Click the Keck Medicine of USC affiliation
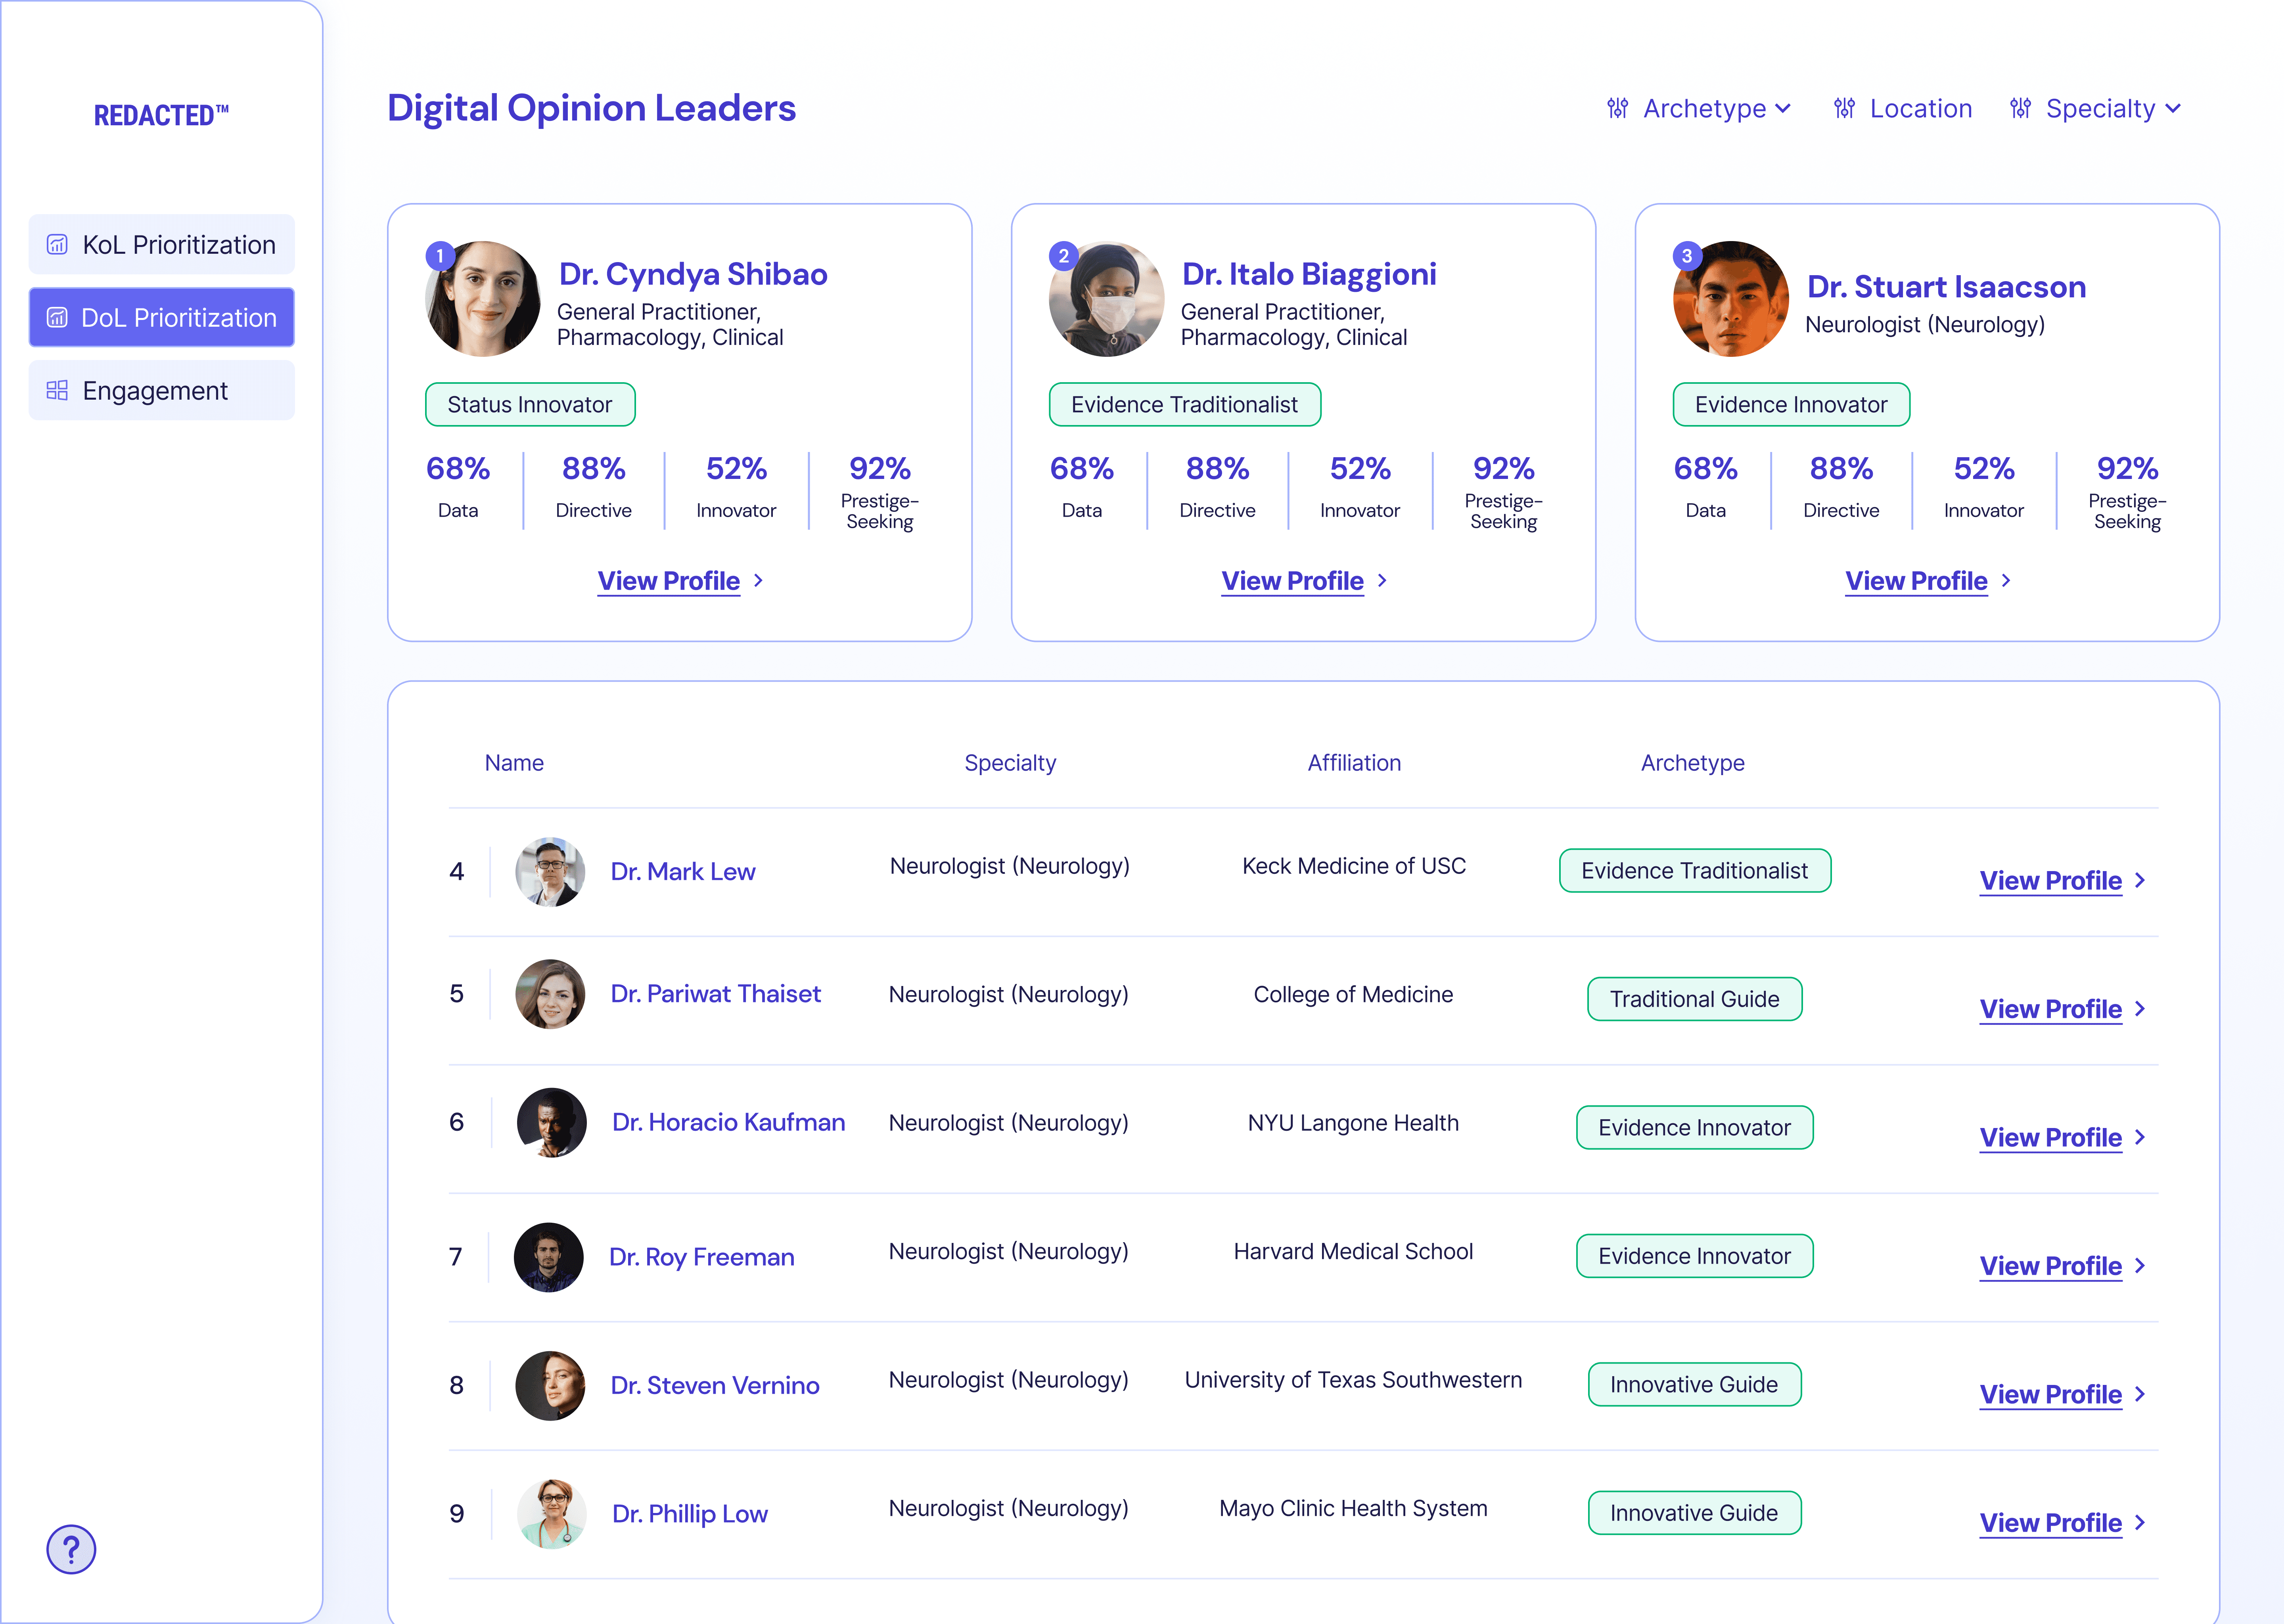2284x1624 pixels. click(x=1354, y=866)
